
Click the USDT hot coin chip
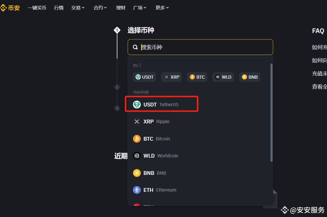144,77
